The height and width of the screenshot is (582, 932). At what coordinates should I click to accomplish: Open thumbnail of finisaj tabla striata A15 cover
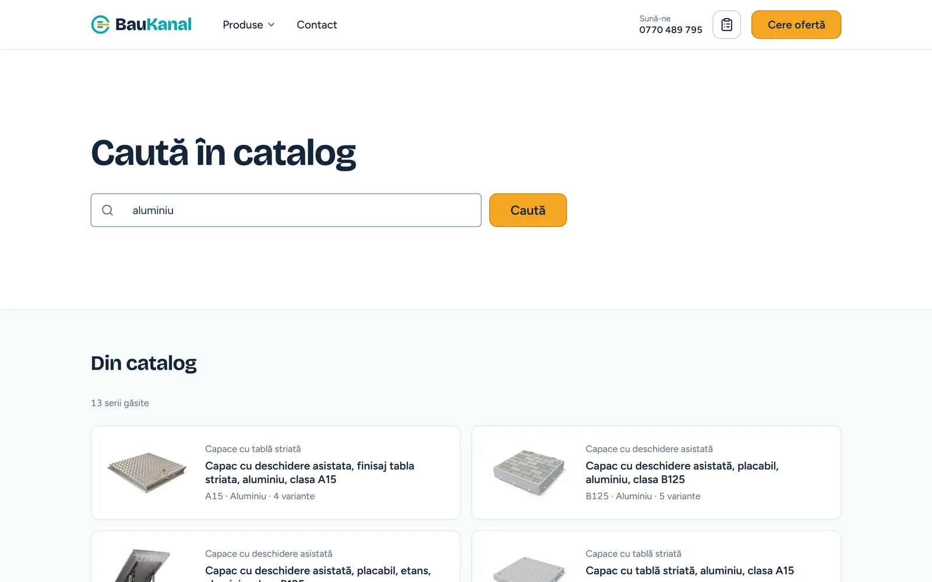(x=148, y=472)
